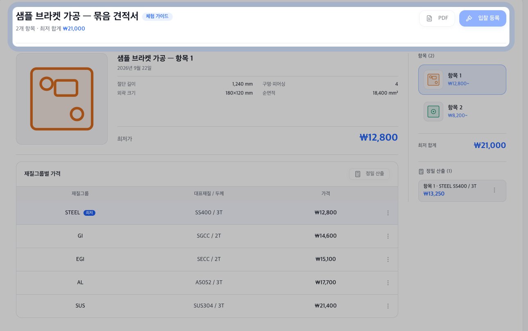Open more options for STEEL row
528x331 pixels.
[x=388, y=213]
